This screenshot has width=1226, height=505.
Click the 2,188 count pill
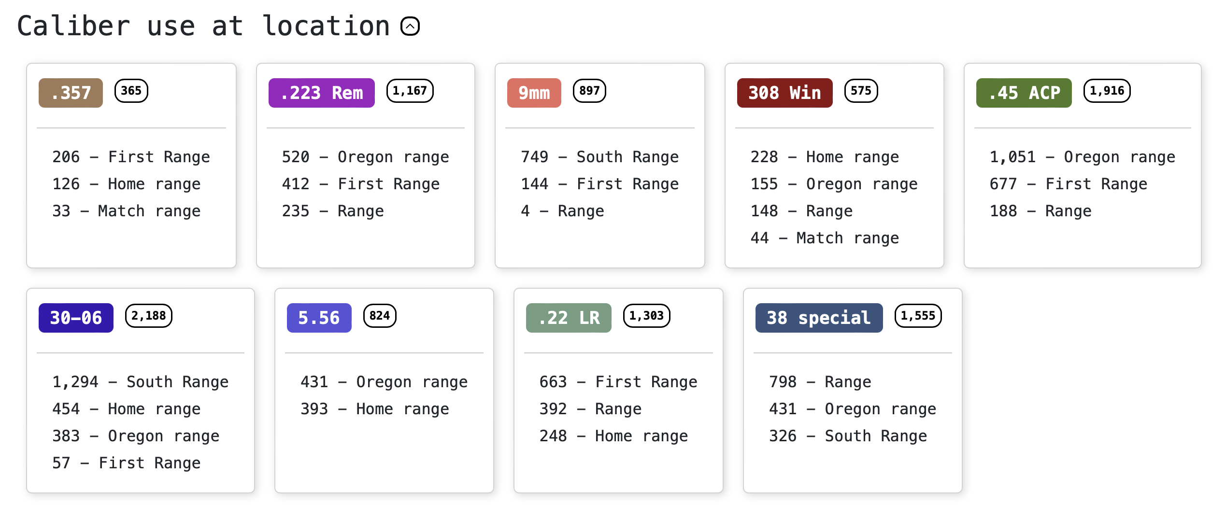[149, 316]
